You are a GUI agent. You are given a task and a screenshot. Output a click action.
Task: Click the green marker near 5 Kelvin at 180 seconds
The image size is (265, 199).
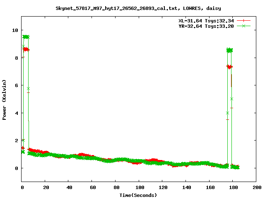click(231, 99)
